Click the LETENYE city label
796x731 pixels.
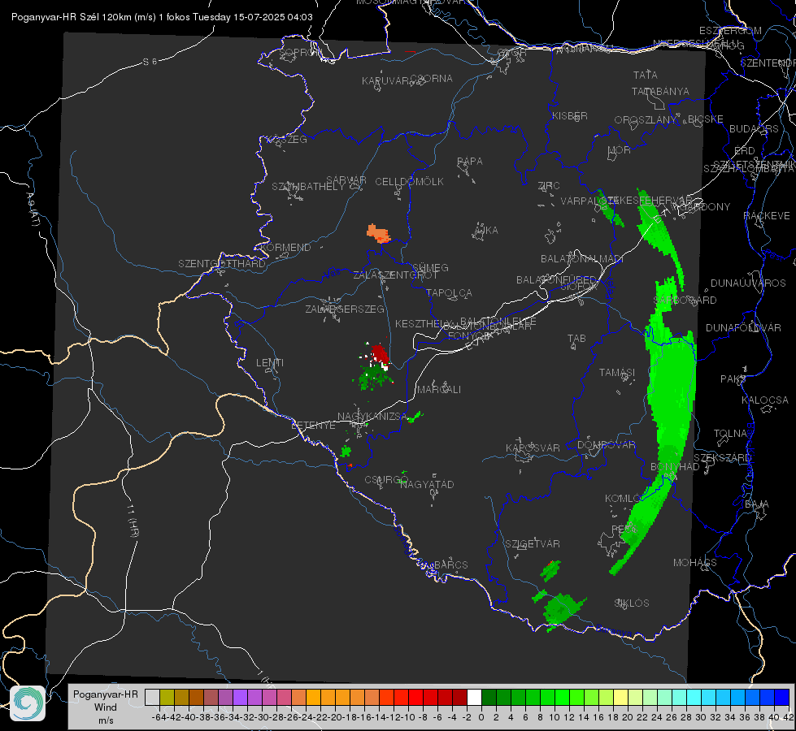(313, 425)
